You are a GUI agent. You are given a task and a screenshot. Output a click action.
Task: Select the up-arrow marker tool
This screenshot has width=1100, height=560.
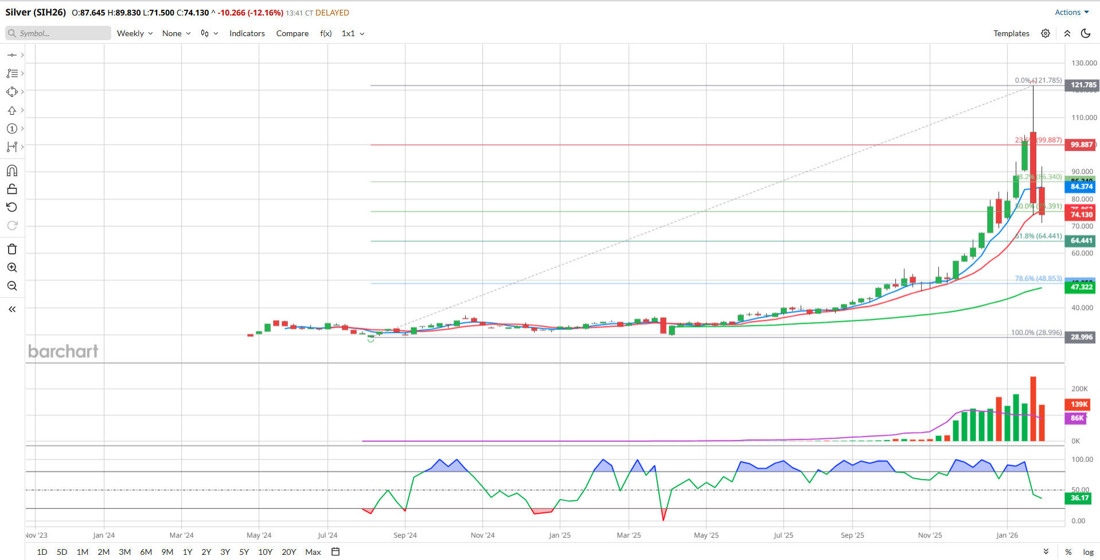click(12, 110)
